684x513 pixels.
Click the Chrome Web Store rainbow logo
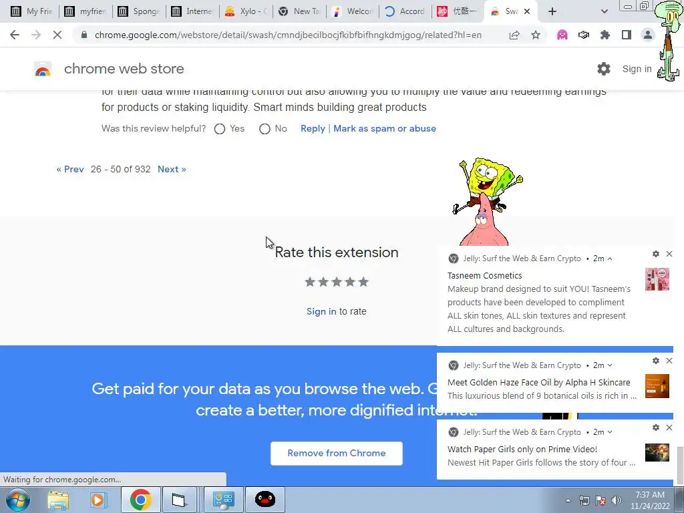[x=43, y=69]
